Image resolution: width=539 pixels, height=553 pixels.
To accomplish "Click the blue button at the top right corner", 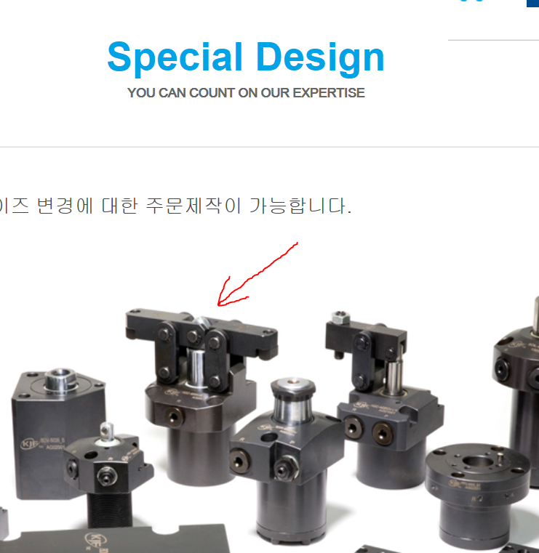I will click(x=532, y=3).
